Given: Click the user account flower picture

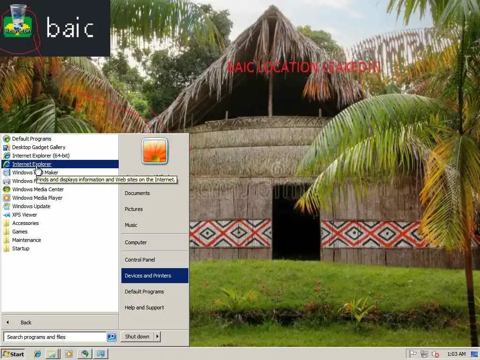Looking at the screenshot, I should click(155, 151).
